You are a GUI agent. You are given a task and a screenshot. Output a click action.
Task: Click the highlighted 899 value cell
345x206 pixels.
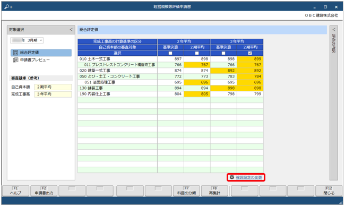250,59
